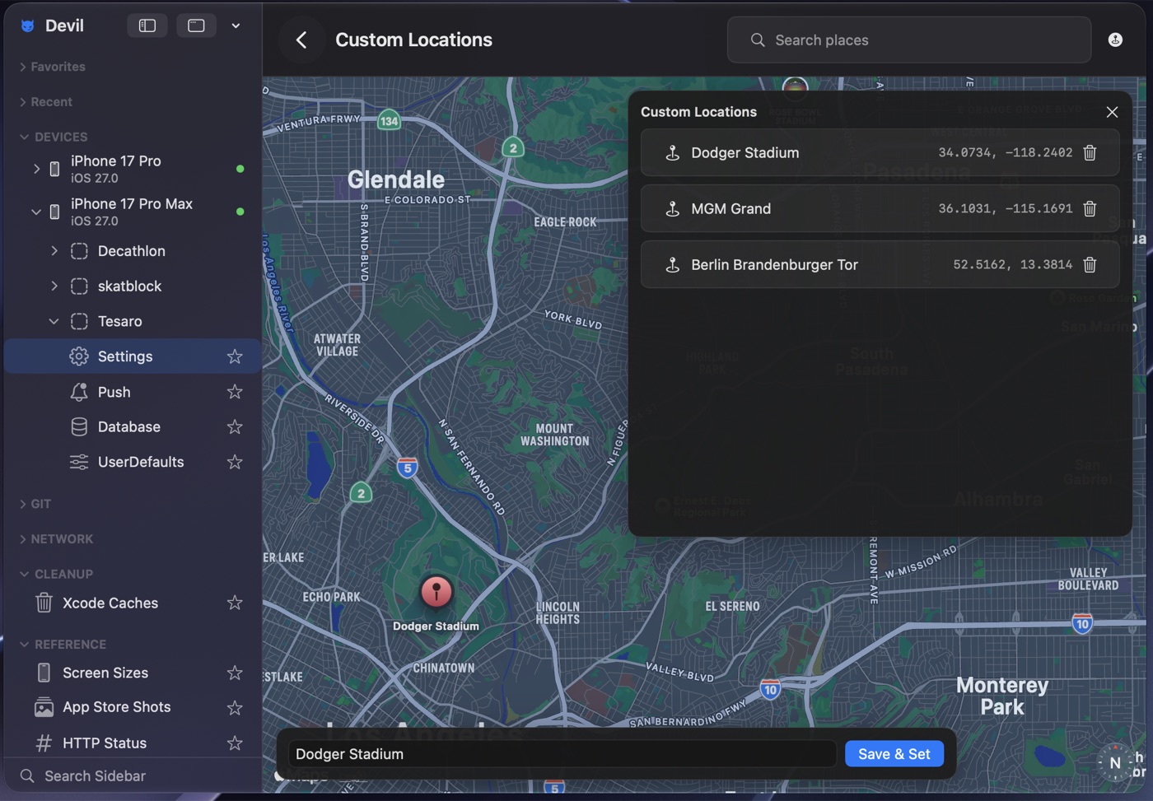Open the layout dropdown chevron
This screenshot has height=801, width=1153.
coord(236,26)
